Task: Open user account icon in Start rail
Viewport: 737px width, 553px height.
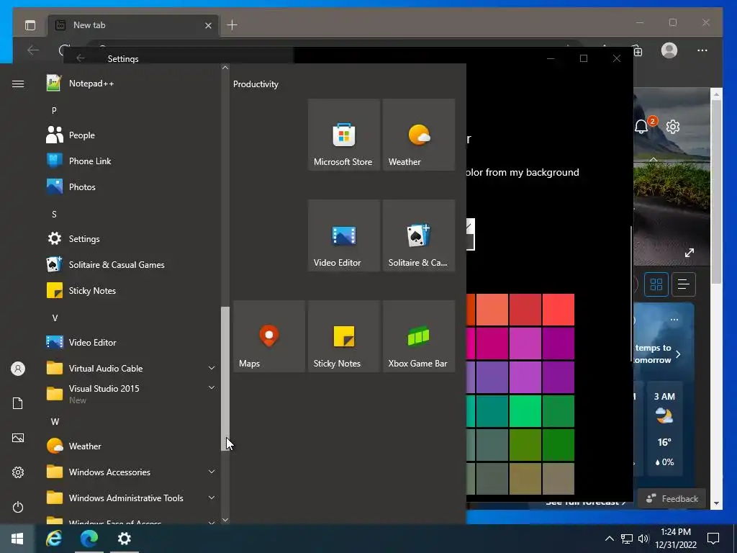Action: tap(18, 369)
